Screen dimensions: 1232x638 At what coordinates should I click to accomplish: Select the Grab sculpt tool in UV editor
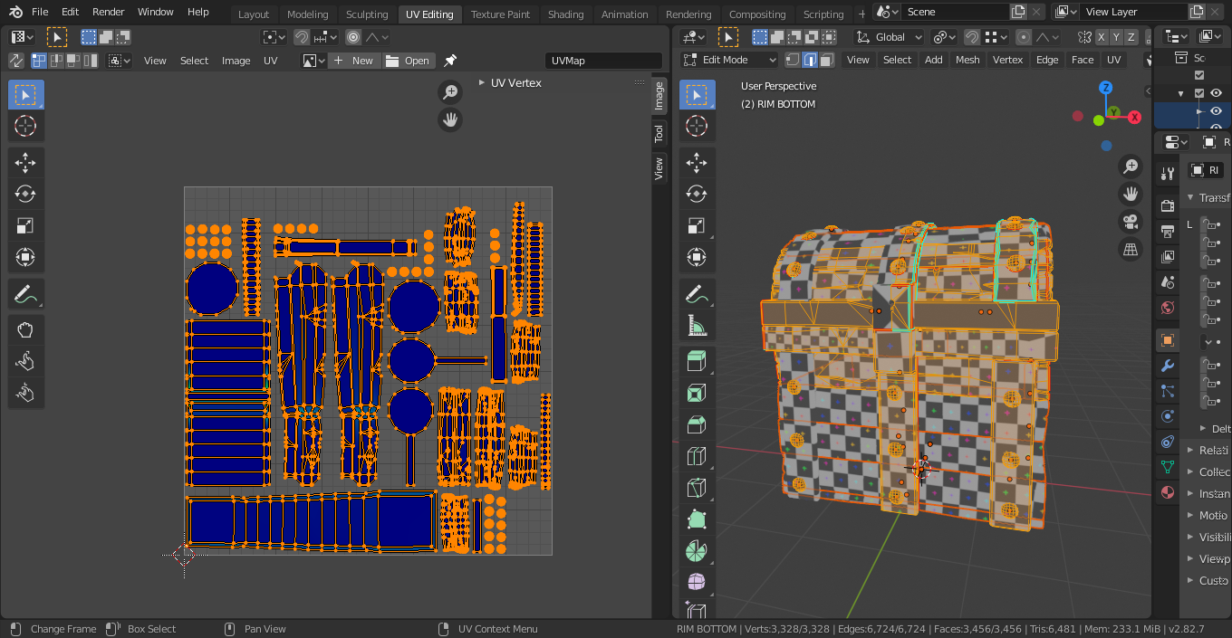click(25, 329)
